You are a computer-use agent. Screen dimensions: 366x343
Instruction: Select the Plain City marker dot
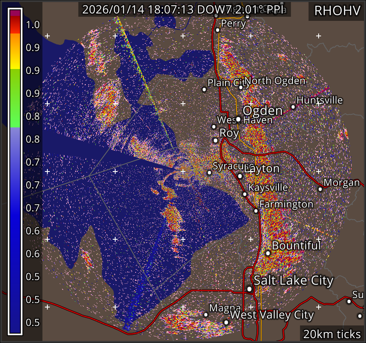pyautogui.click(x=204, y=89)
